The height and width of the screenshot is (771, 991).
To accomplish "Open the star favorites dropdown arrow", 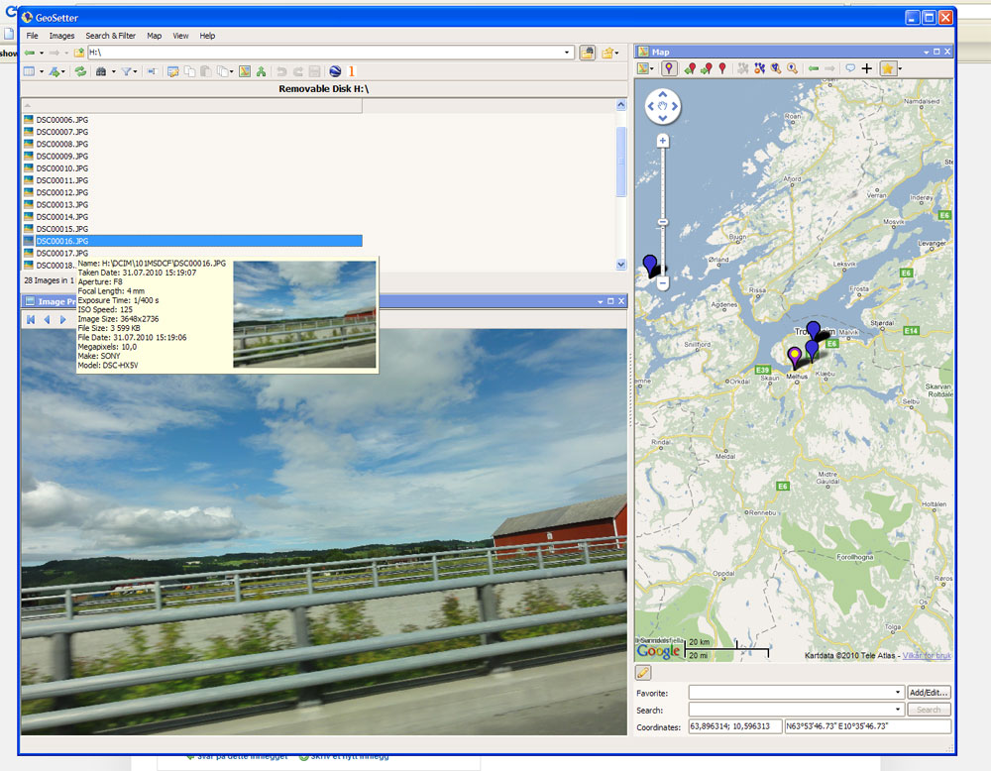I will (900, 69).
